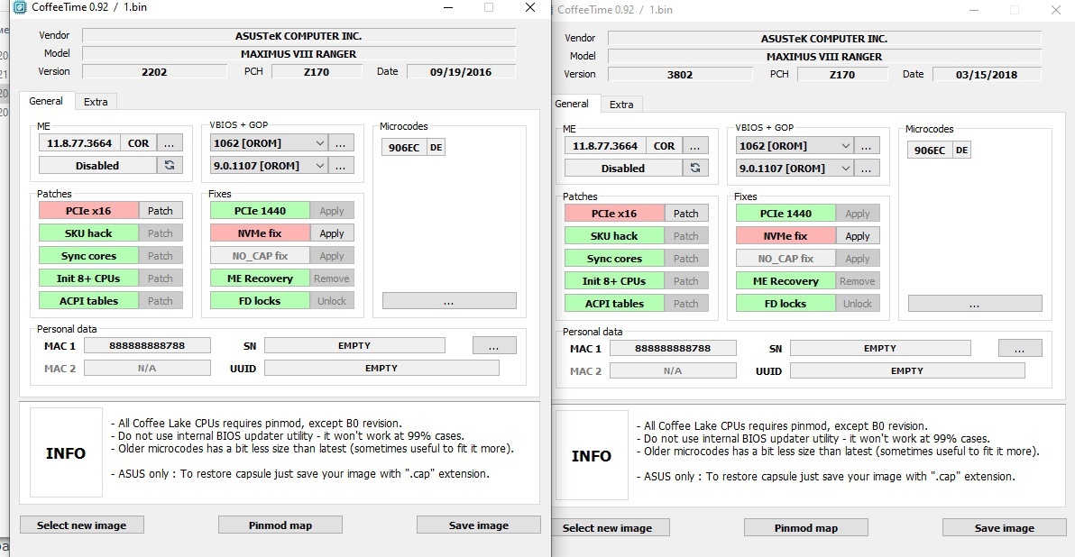Viewport: 1075px width, 557px height.
Task: Apply NVMe fix in left window
Action: click(332, 233)
